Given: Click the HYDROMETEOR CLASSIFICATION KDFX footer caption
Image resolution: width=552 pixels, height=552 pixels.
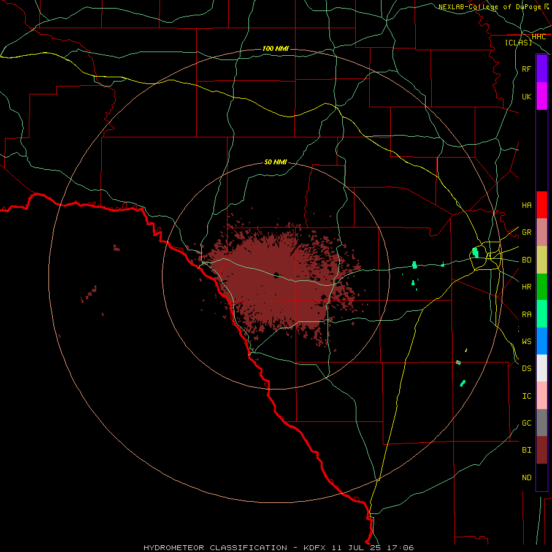Looking at the screenshot, I should click(x=278, y=548).
